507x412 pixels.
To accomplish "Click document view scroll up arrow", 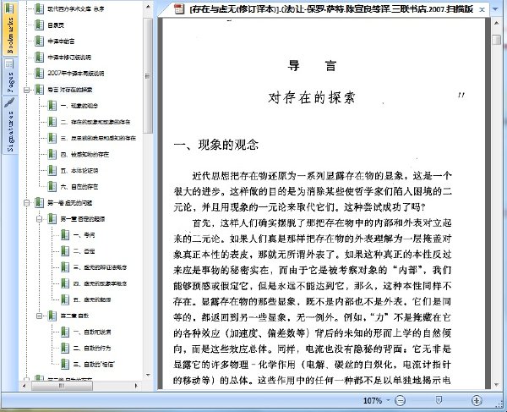I will tap(496, 24).
